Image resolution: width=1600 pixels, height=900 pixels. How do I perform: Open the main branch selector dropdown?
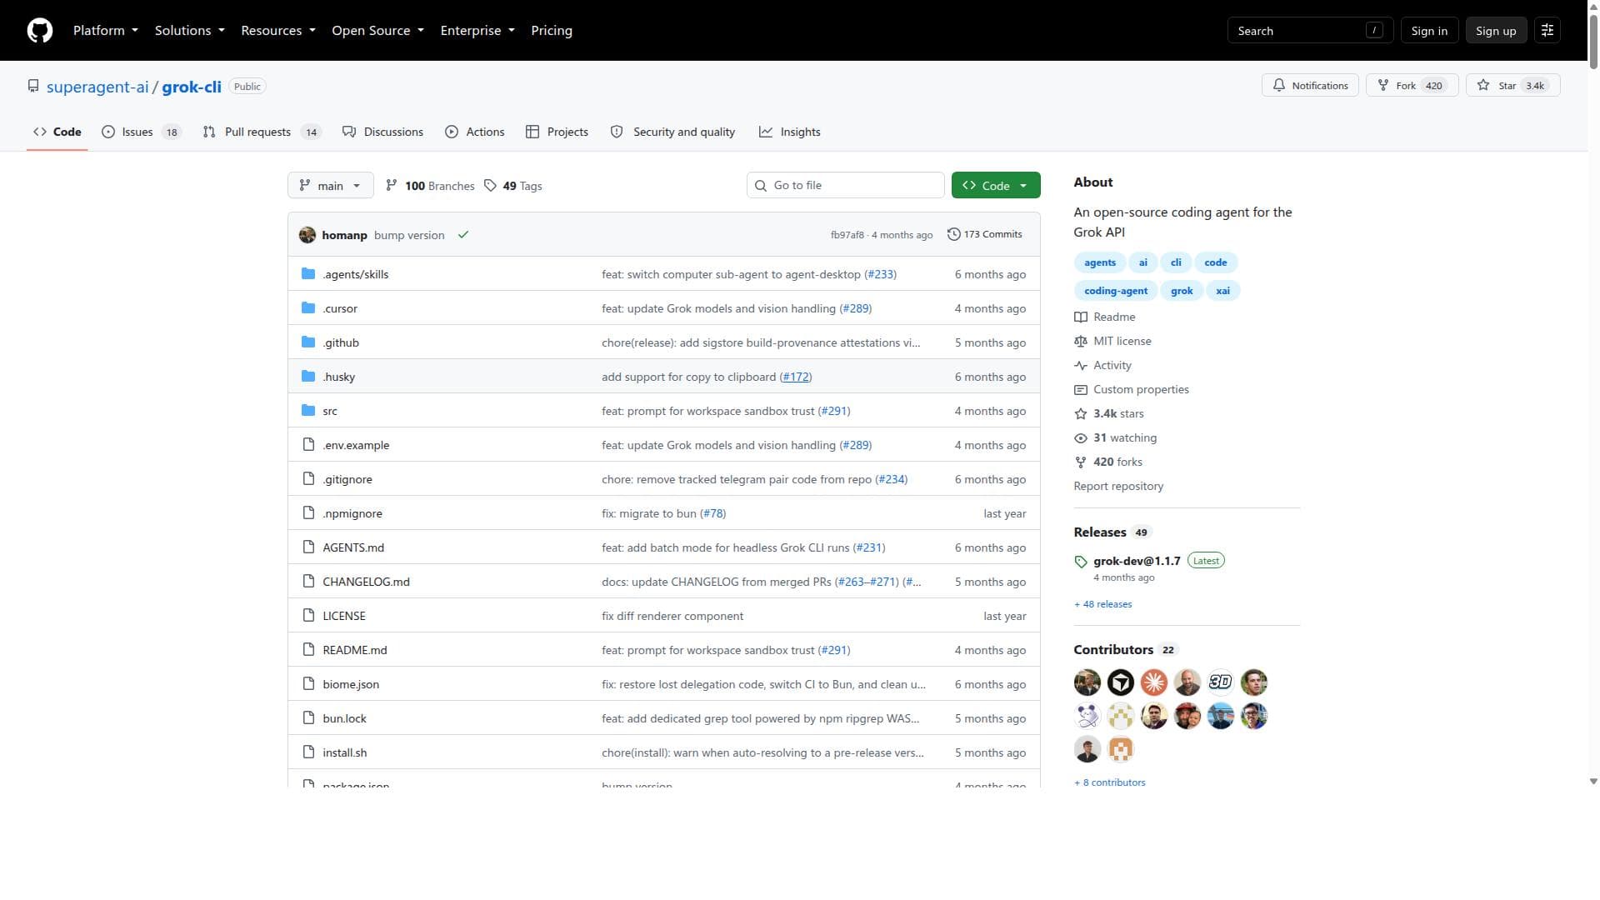(330, 186)
